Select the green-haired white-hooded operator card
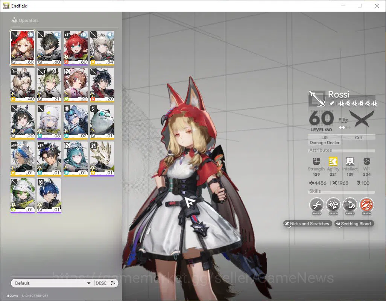Screen dimensions: 386x301 pos(23,196)
